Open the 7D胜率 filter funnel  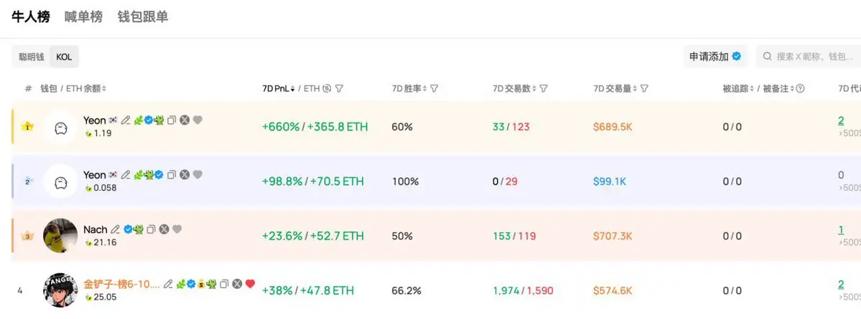point(434,88)
